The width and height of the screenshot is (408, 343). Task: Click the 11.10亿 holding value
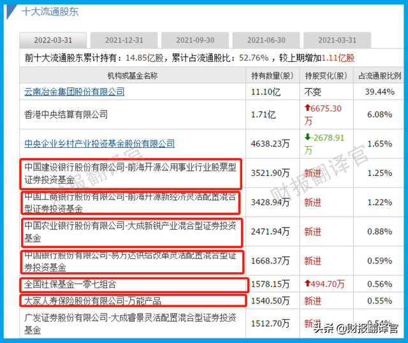point(266,92)
